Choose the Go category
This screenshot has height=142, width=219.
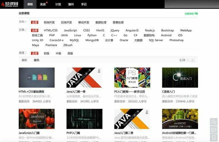click(125, 35)
